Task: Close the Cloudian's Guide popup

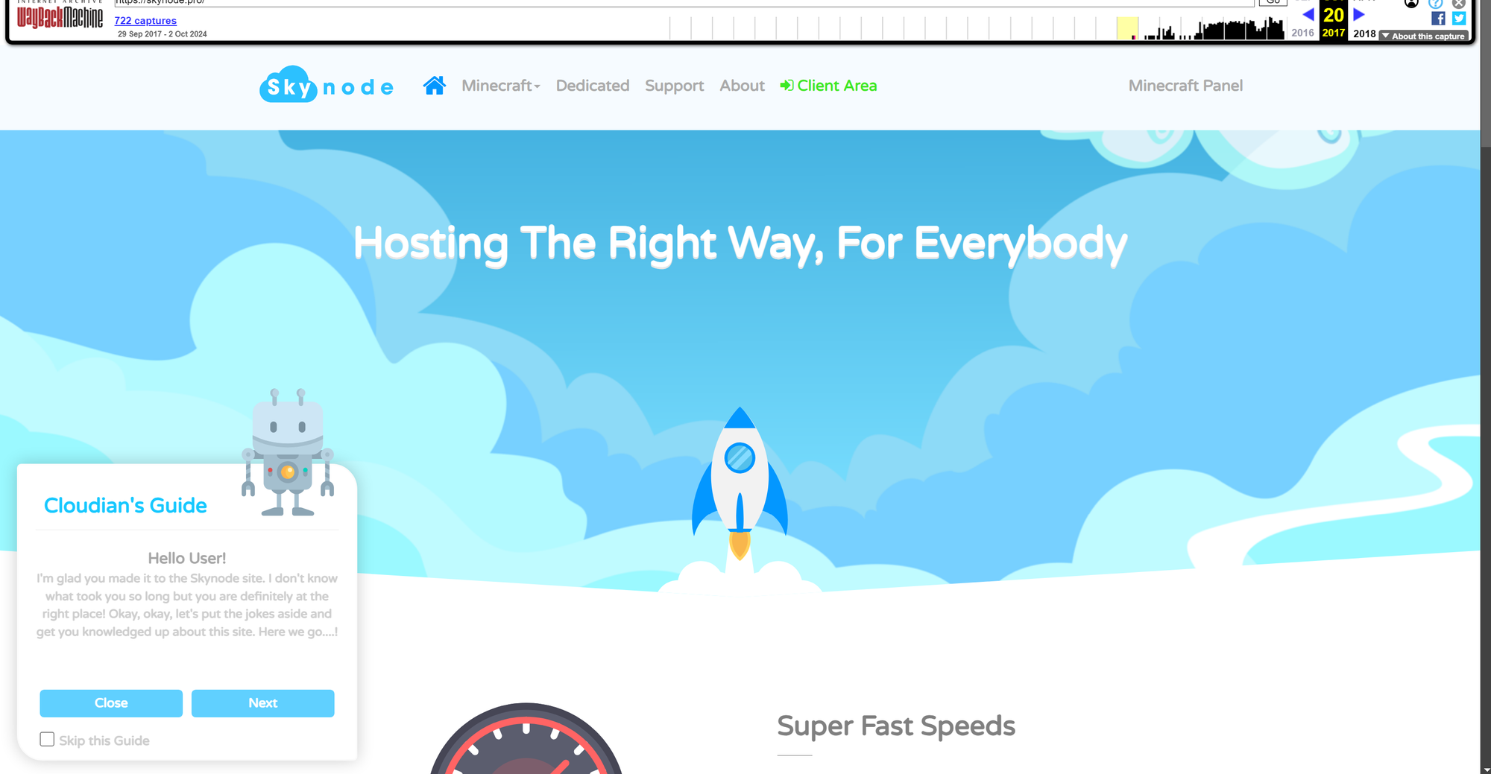Action: (x=111, y=703)
